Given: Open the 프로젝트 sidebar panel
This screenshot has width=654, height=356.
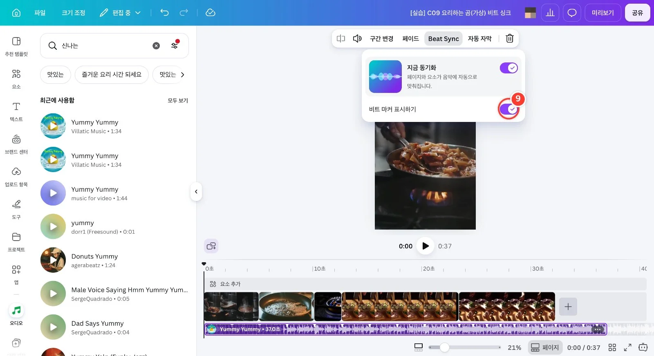Looking at the screenshot, I should point(16,242).
